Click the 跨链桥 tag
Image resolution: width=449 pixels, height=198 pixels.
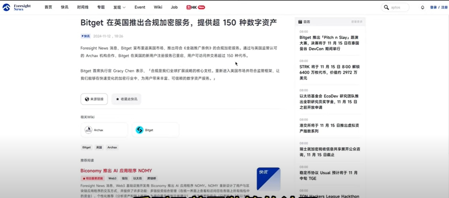(x=152, y=178)
